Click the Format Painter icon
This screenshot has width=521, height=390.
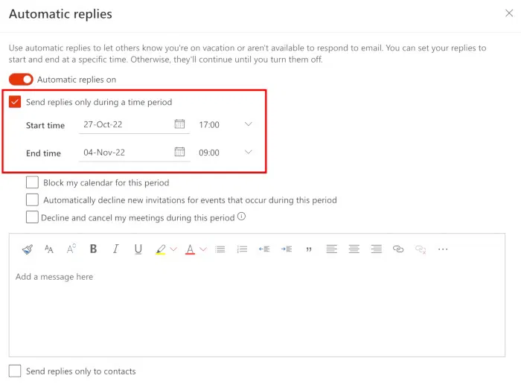point(27,249)
